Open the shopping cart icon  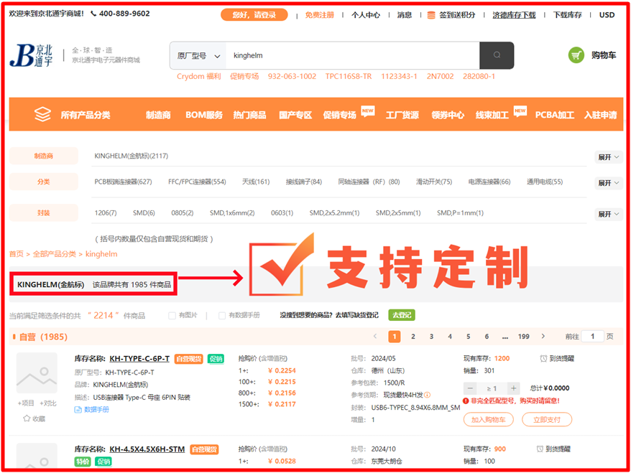click(576, 55)
